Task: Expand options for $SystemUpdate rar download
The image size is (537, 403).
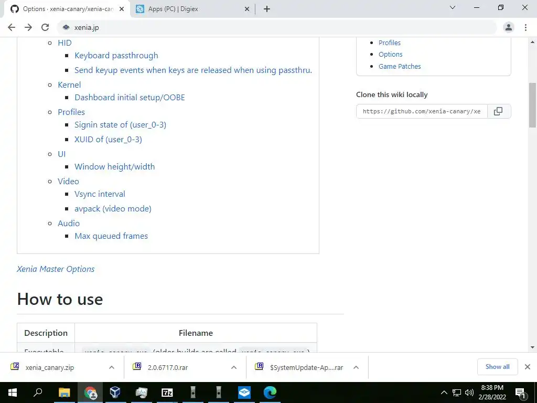Action: coord(356,367)
